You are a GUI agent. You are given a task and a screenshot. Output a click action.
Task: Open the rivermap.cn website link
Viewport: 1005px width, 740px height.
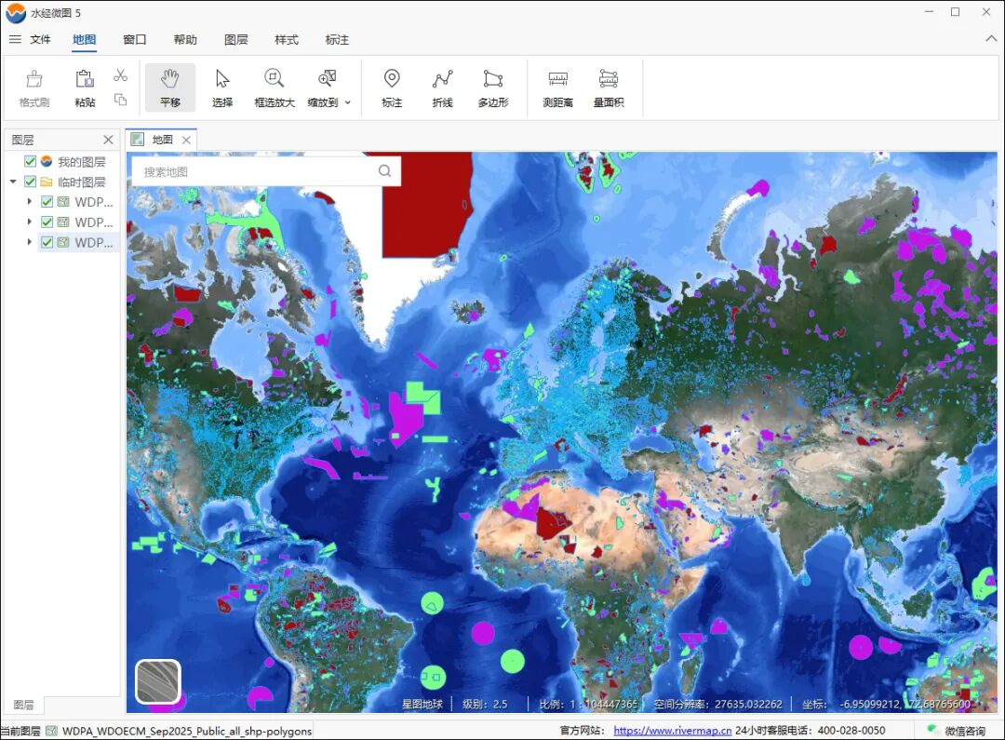point(672,731)
